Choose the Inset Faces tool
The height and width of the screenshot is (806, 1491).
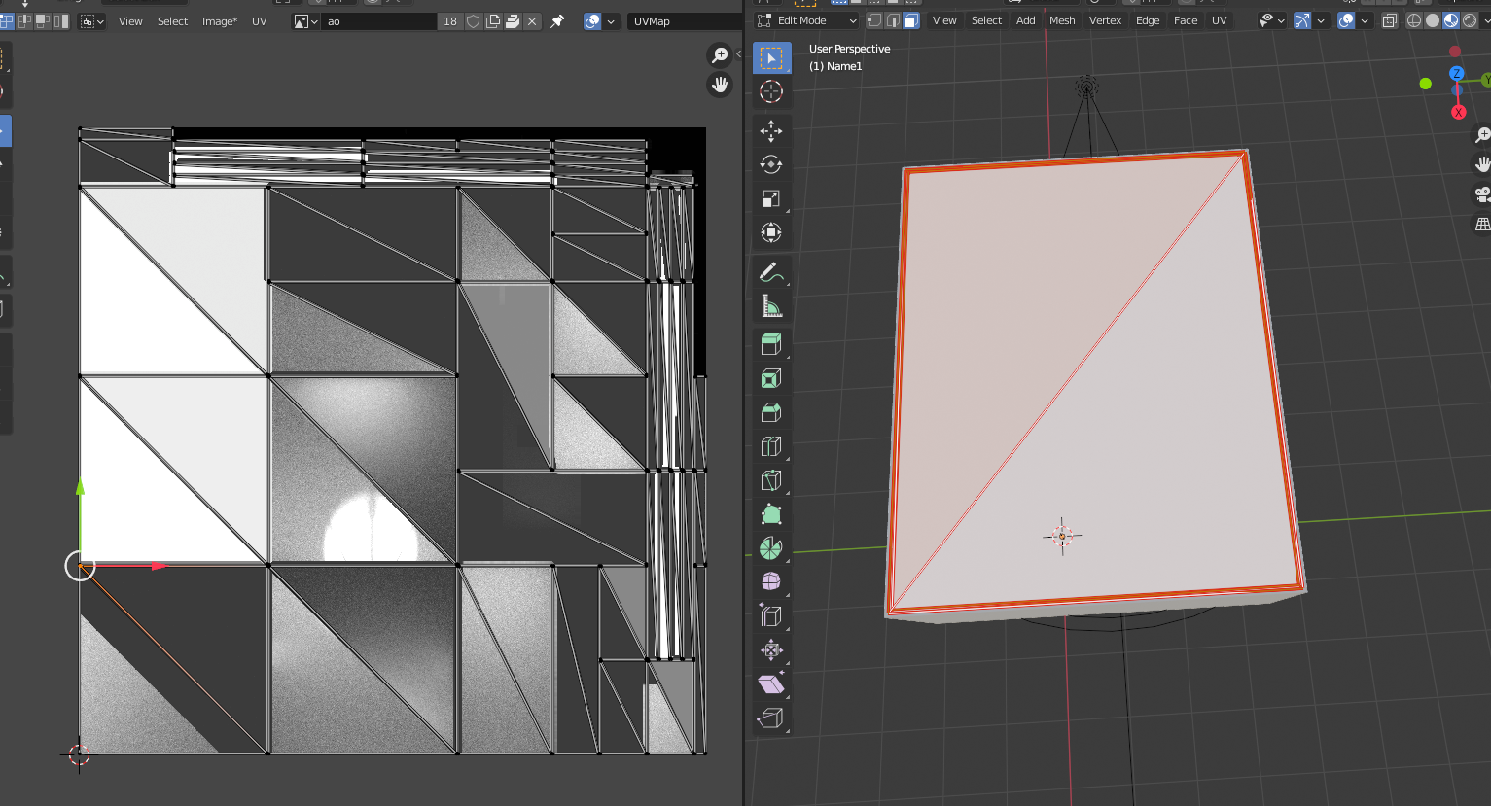771,378
